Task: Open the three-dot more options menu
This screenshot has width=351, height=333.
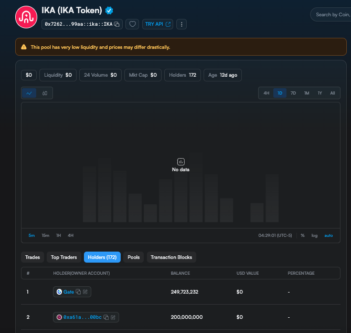Action: [x=182, y=24]
